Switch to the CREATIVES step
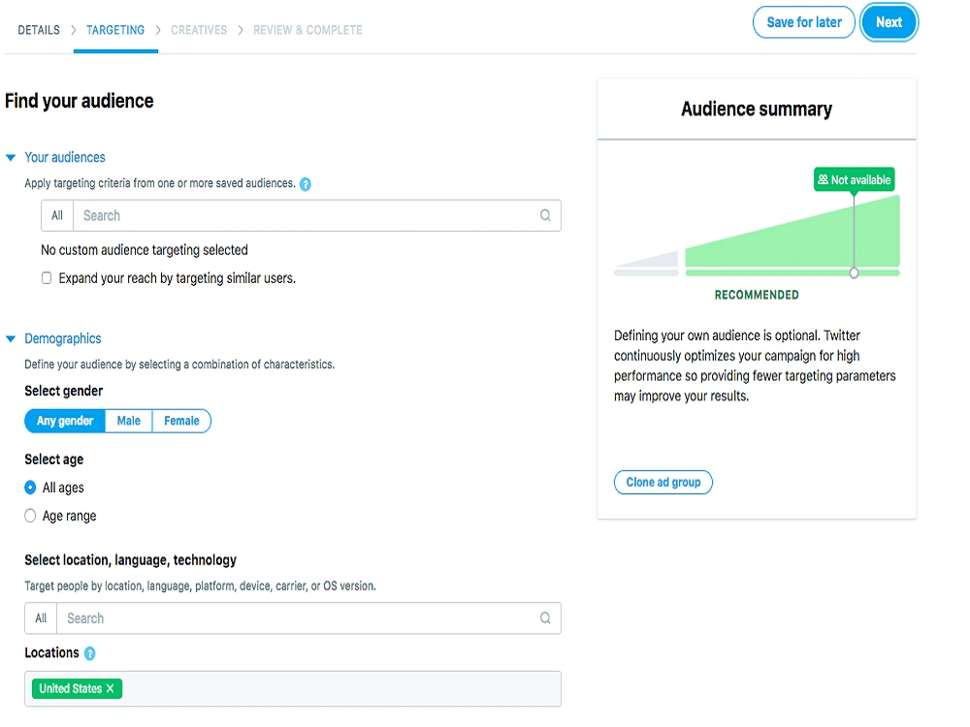The image size is (970, 727). tap(199, 30)
